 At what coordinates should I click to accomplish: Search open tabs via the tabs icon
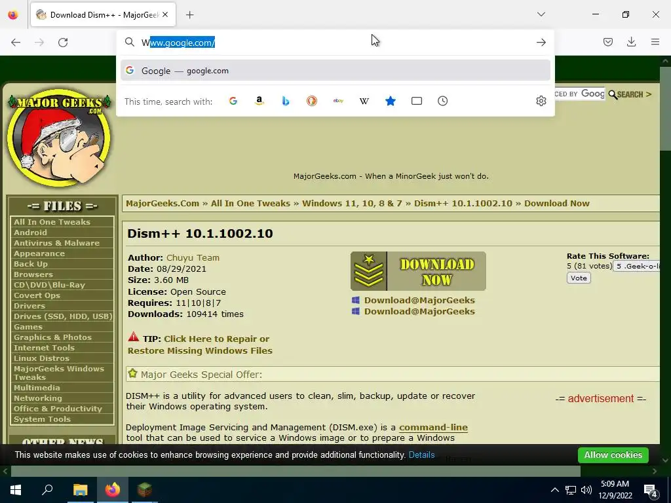[x=416, y=101]
